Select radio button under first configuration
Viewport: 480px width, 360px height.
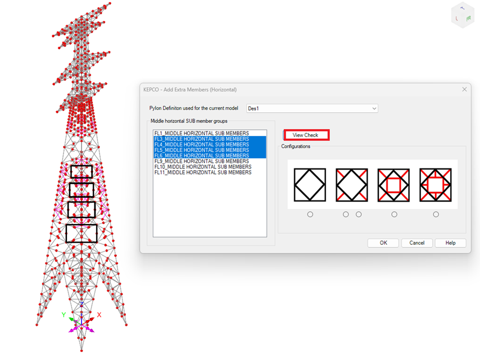pos(310,215)
